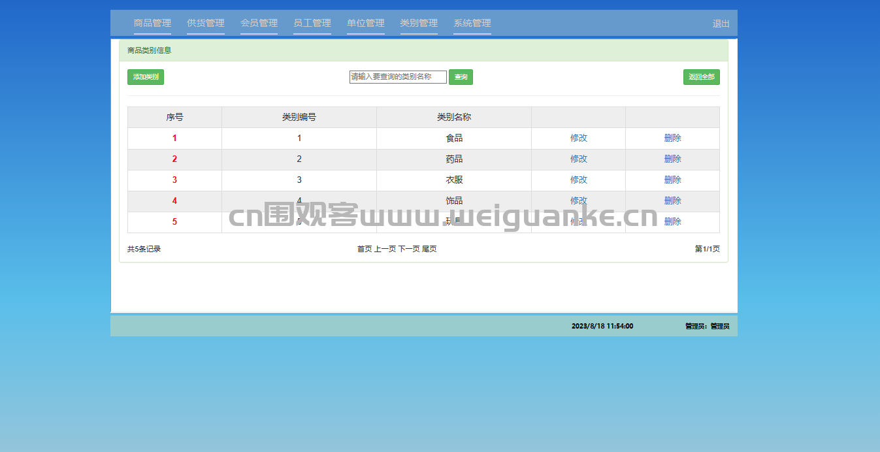Click the 查询 search button
This screenshot has width=880, height=452.
coord(461,77)
